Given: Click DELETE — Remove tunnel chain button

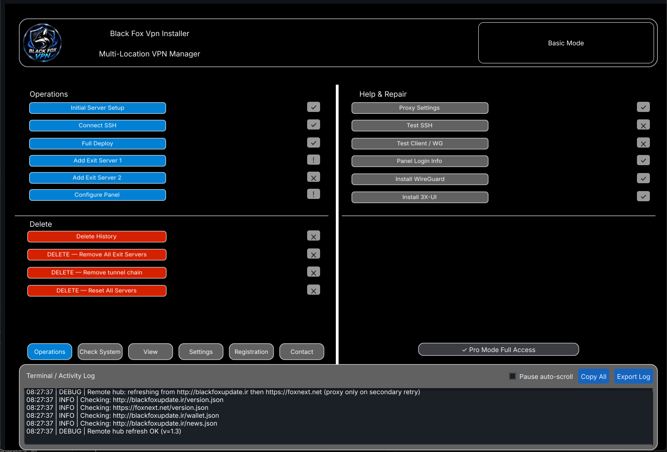Looking at the screenshot, I should (97, 272).
